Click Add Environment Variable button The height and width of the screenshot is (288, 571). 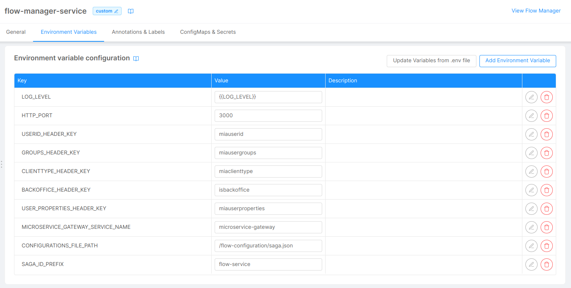click(517, 61)
